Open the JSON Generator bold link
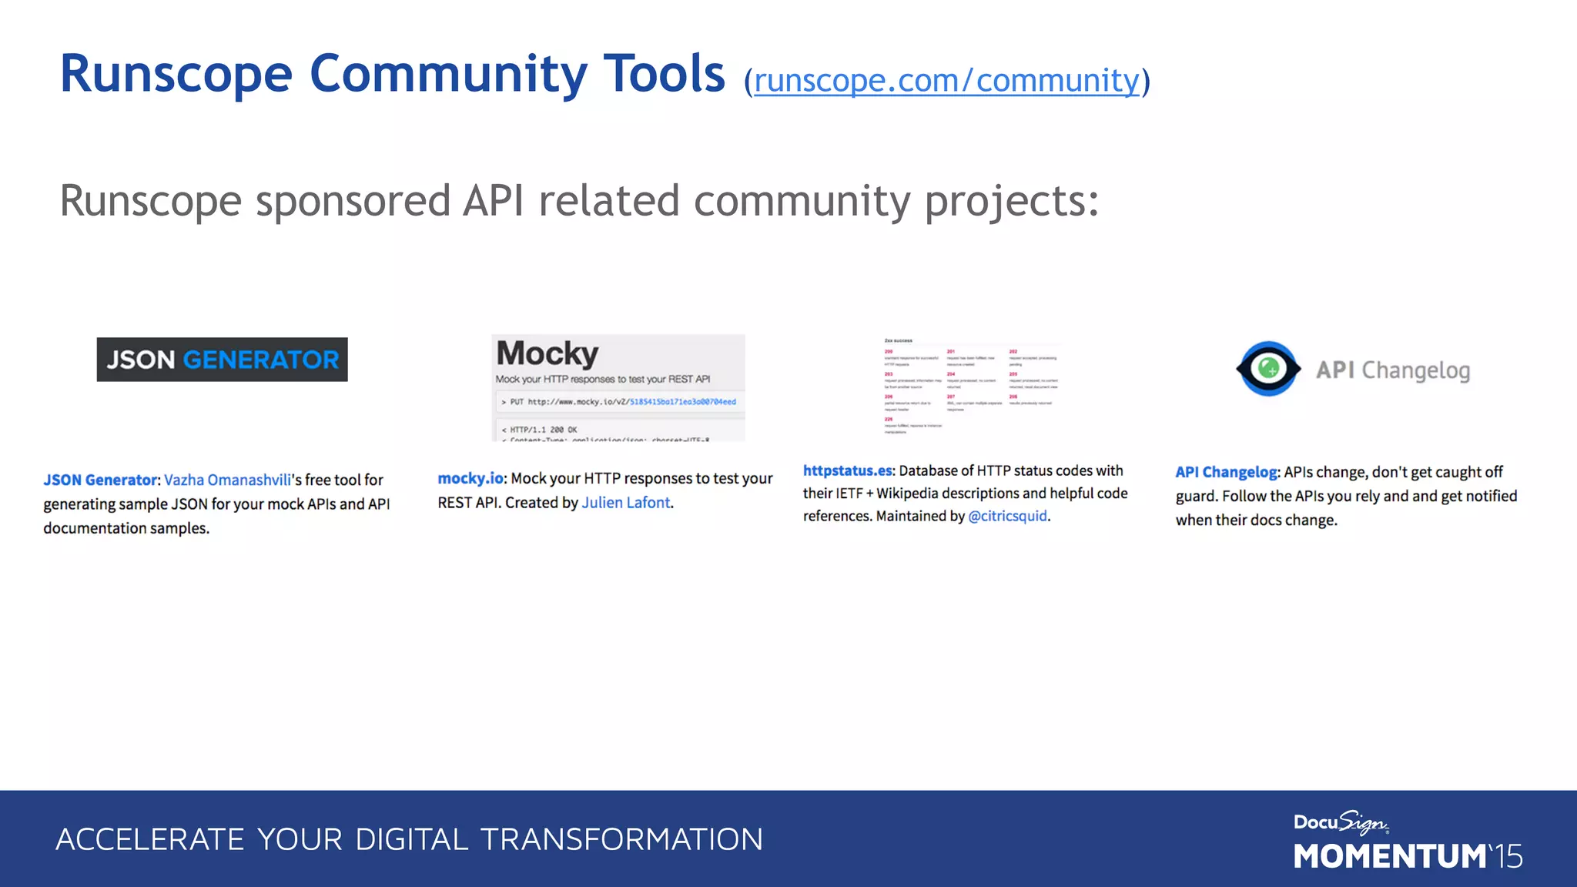Viewport: 1577px width, 887px height. (100, 480)
